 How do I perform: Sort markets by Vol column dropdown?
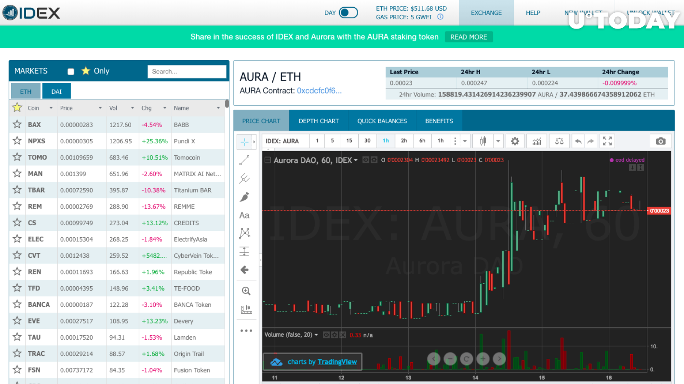[133, 108]
